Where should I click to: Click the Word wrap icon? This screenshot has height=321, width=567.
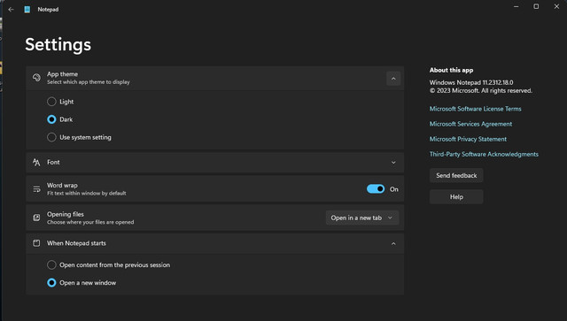pyautogui.click(x=36, y=189)
